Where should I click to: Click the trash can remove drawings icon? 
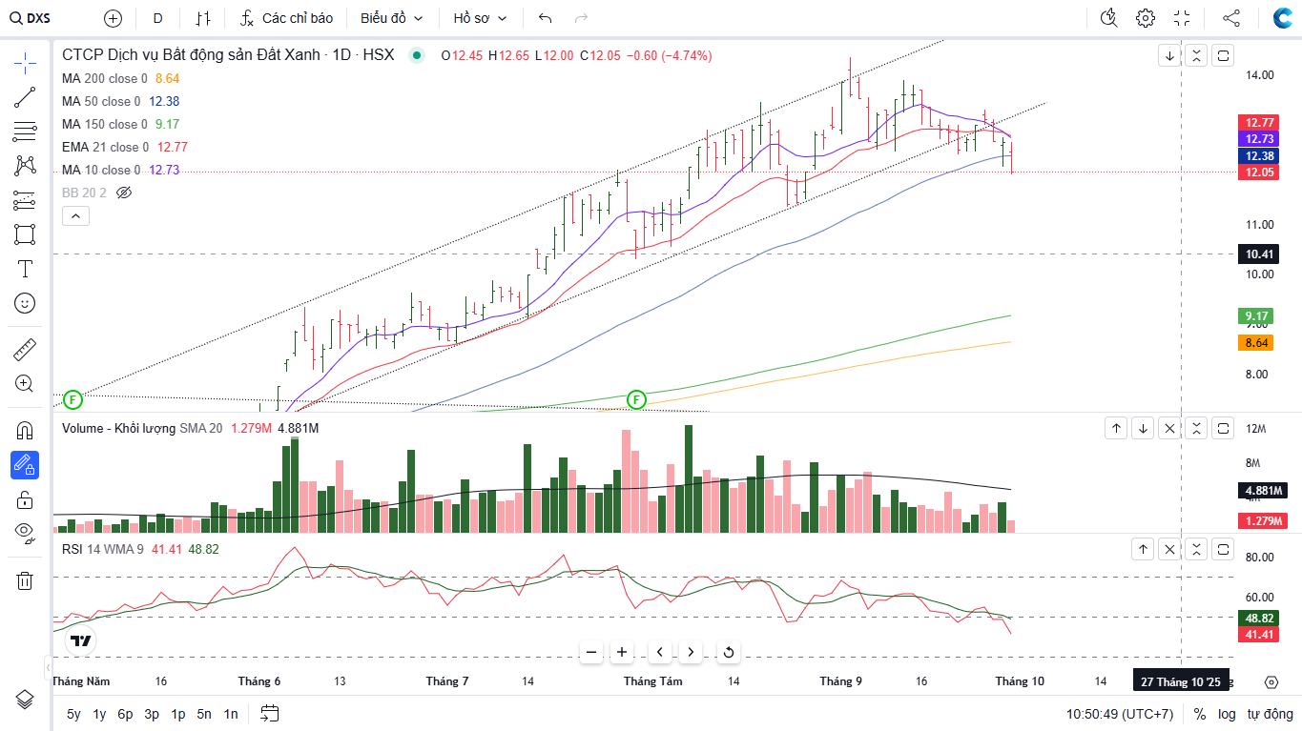point(25,580)
